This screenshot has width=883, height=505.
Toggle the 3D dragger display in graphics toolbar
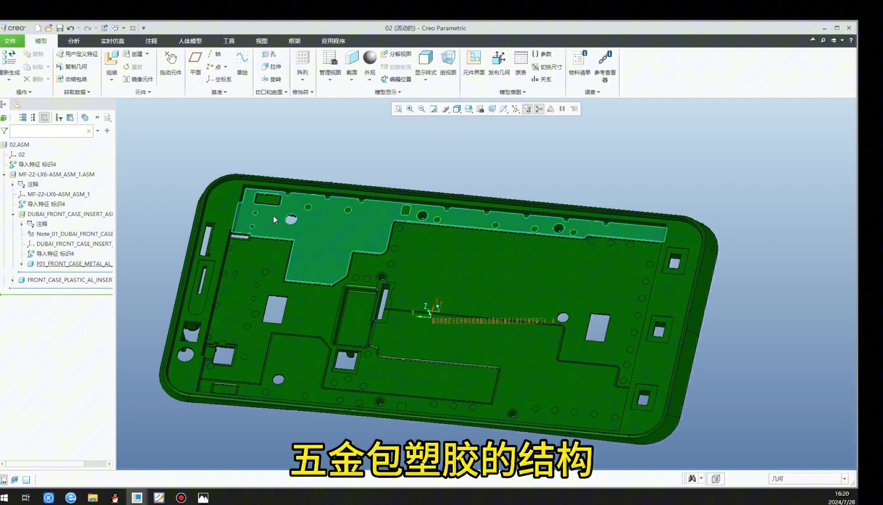click(539, 109)
